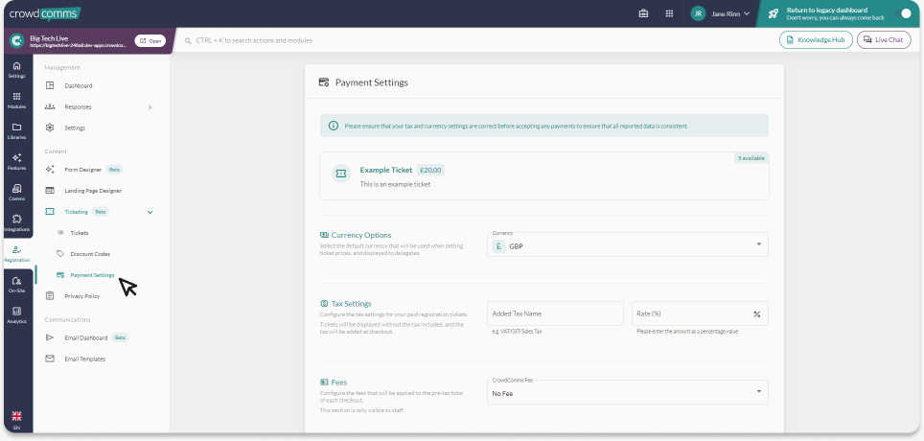Go to Discount Codes in sidebar

coord(90,254)
